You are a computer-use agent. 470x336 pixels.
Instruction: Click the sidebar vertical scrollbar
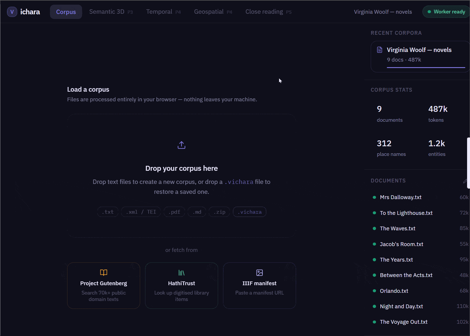pos(468,163)
